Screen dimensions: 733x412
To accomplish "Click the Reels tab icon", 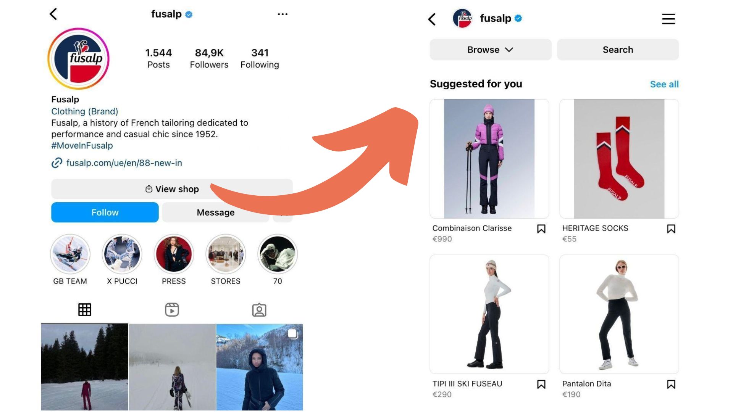I will tap(171, 309).
